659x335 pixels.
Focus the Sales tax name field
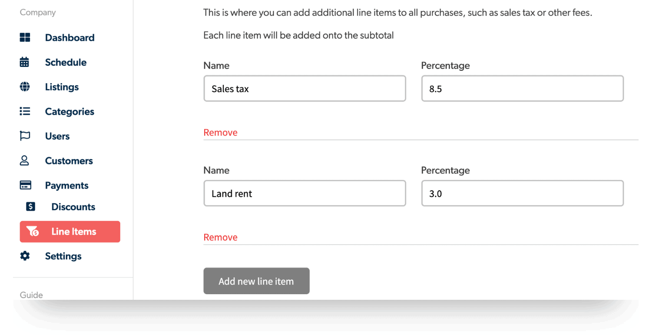click(305, 89)
